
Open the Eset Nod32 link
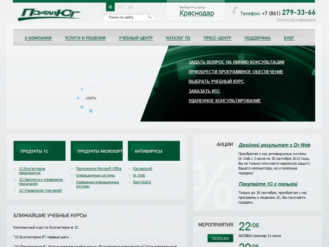pos(142,182)
